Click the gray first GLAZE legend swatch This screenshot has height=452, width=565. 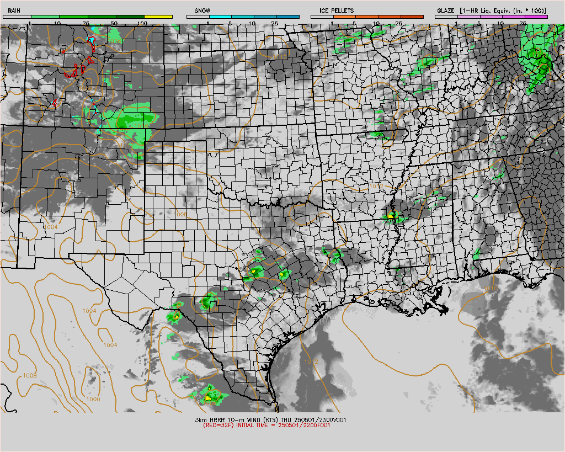click(x=446, y=17)
